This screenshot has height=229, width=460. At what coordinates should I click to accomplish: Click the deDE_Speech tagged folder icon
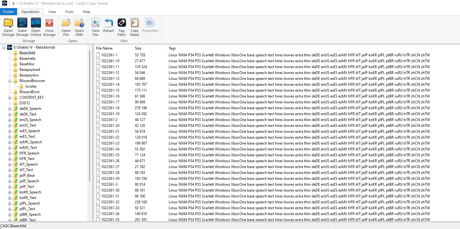click(x=15, y=109)
